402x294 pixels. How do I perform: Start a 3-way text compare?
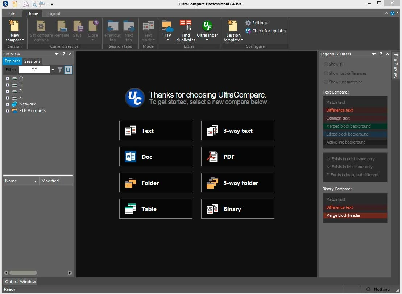click(238, 131)
